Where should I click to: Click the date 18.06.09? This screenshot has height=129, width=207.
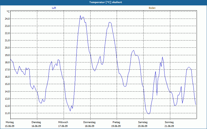(x=90, y=126)
